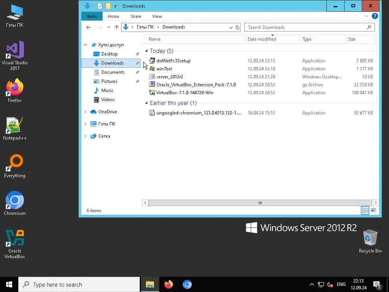Open the notification center icon

click(x=377, y=284)
